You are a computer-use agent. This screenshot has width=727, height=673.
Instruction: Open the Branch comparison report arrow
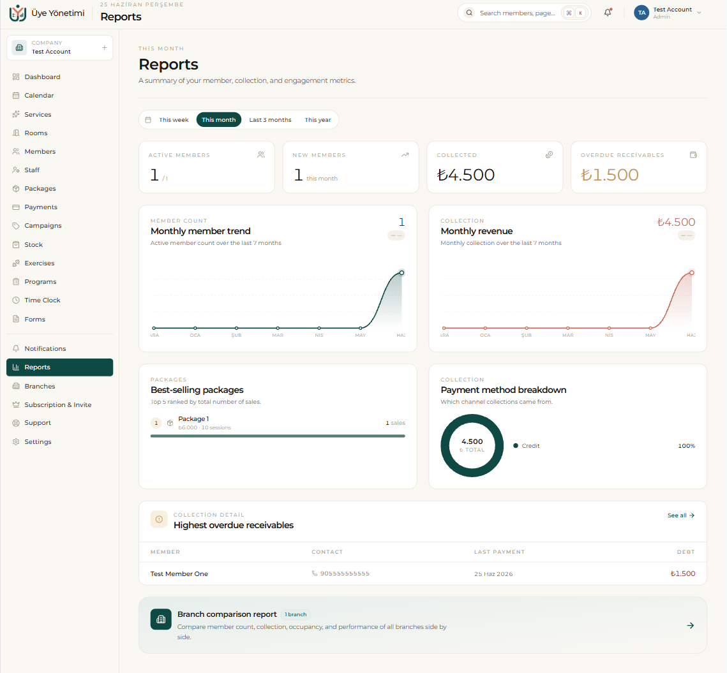point(691,626)
